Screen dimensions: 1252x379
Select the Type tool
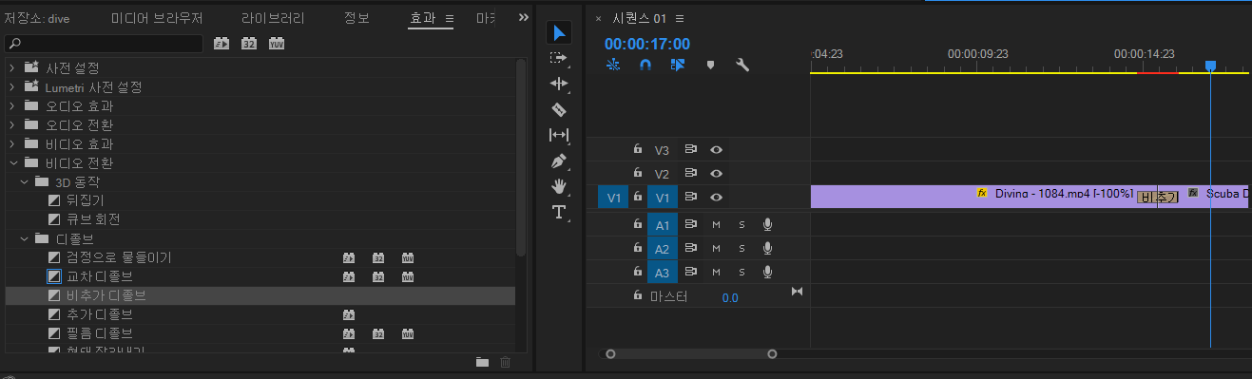559,211
